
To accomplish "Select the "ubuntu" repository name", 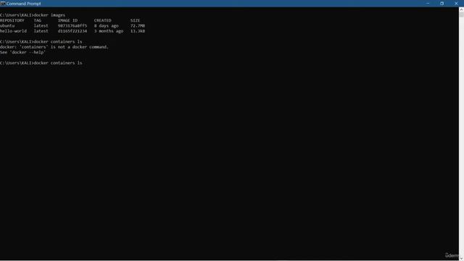I will tap(7, 26).
